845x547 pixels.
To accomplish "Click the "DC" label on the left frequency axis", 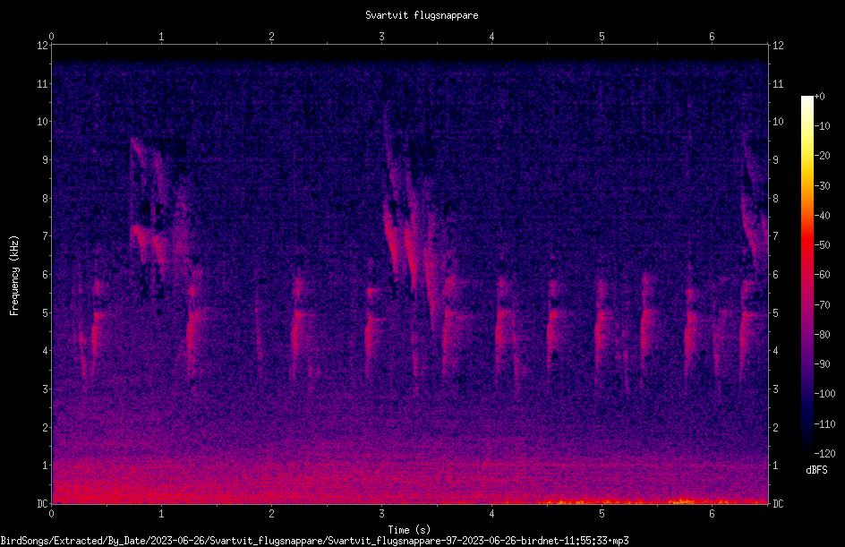I will pos(42,503).
